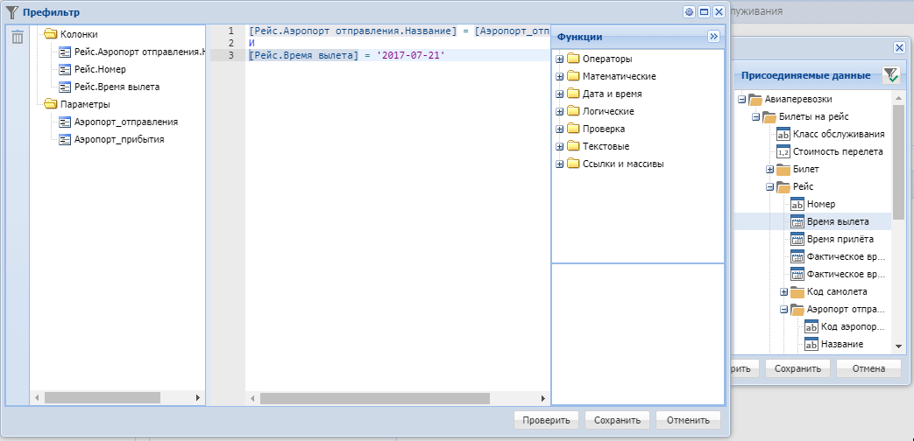Click the Класс обслуживания text field icon
Screen dimensions: 914x441
coord(783,134)
